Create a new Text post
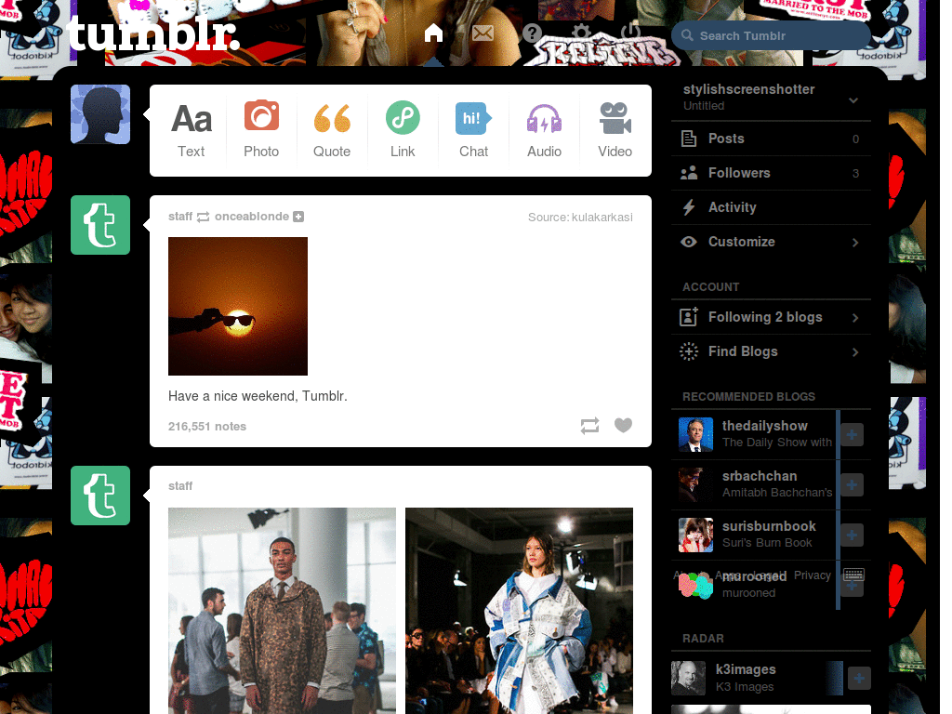Screen dimensions: 952x714 [x=192, y=130]
